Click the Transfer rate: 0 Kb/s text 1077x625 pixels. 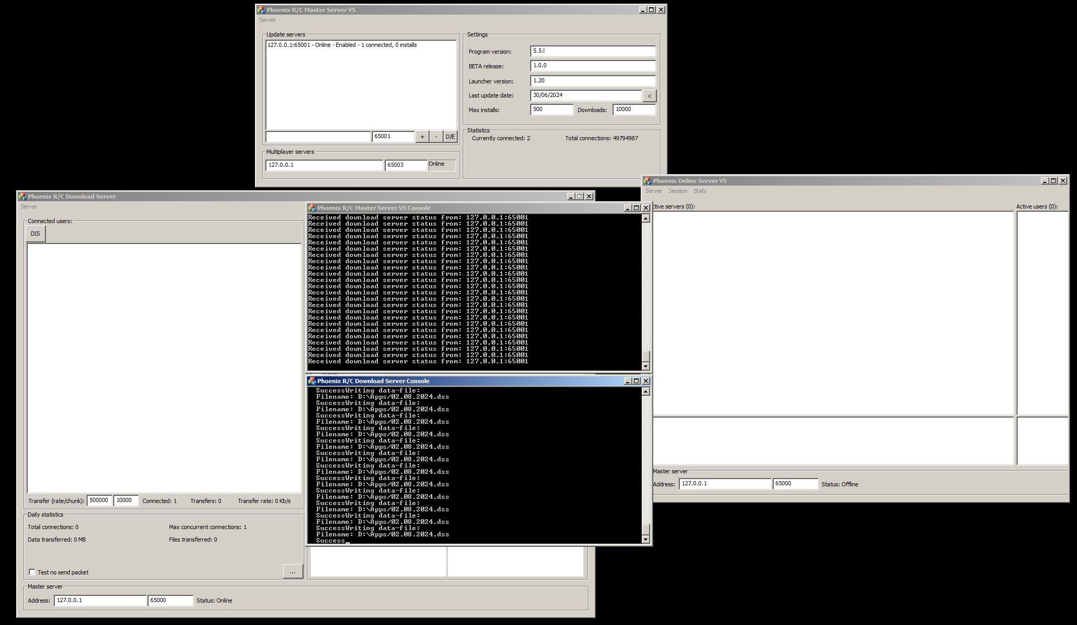click(264, 501)
